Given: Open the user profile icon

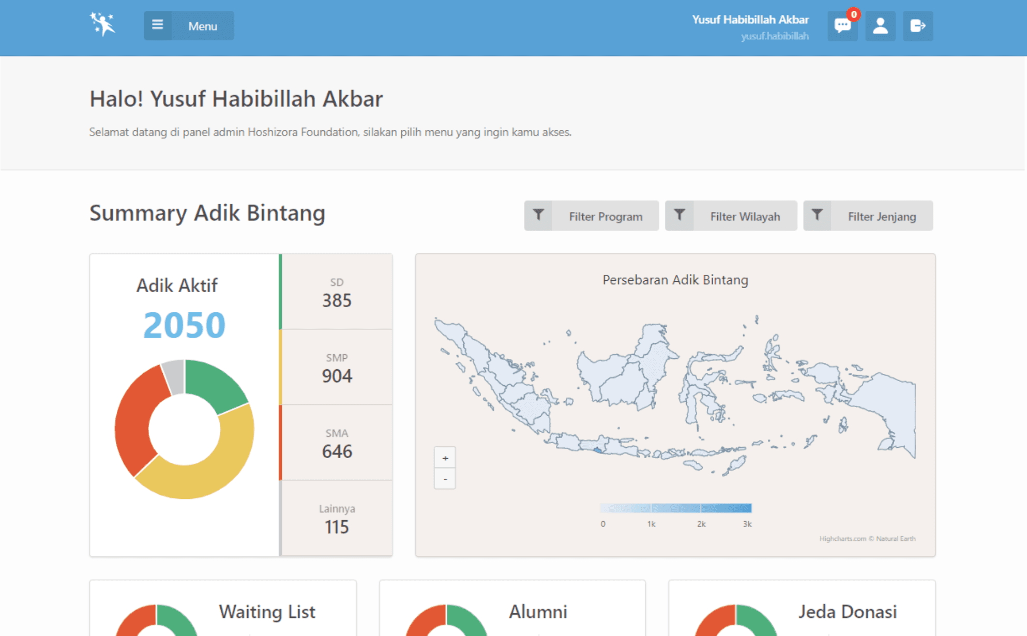Looking at the screenshot, I should (x=880, y=26).
